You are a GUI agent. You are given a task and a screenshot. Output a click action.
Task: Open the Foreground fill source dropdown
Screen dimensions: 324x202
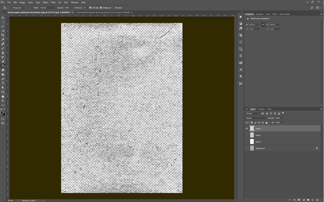point(19,8)
